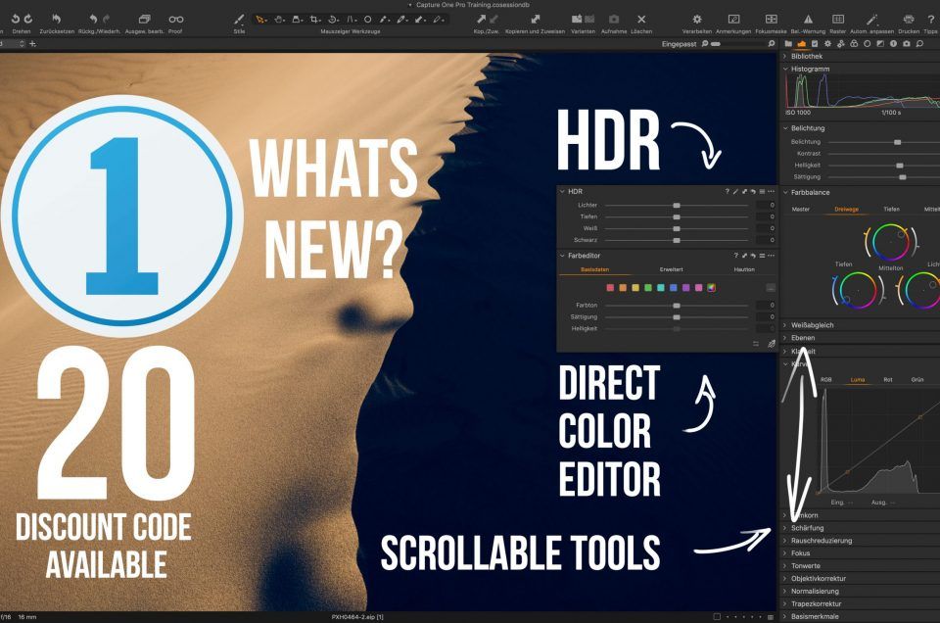Rotate image left with the Drehen counterclockwise icon

click(16, 20)
